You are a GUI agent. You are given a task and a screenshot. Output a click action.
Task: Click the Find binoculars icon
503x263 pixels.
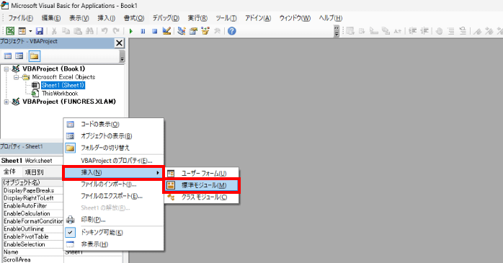pos(89,31)
